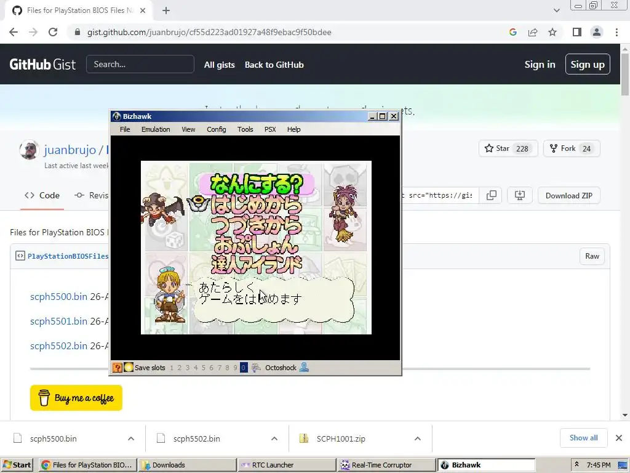
Task: Click the orange question mark status icon in Bizhawk
Action: [118, 367]
